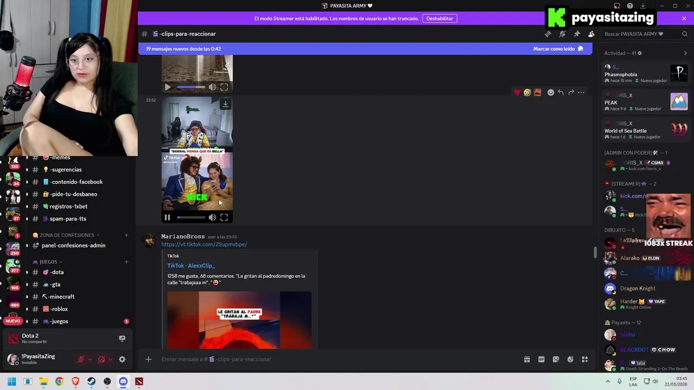Open the Actividad settings gear
Screen dimensions: 694x390
tap(640, 53)
